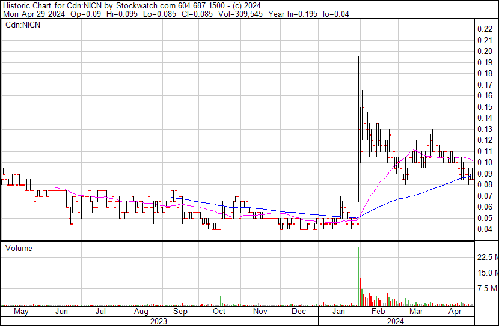Click the 0.04 price axis label
Image resolution: width=499 pixels, height=326 pixels.
(x=484, y=229)
